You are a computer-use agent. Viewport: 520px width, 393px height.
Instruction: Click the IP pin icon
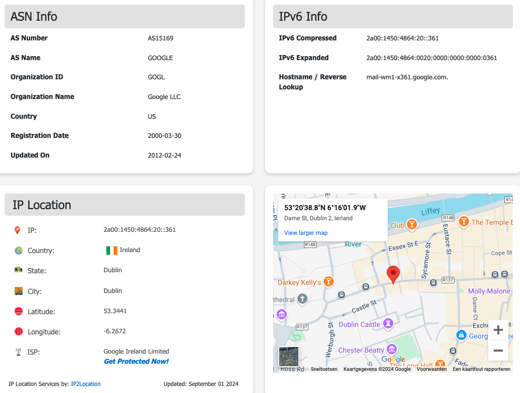click(x=18, y=230)
